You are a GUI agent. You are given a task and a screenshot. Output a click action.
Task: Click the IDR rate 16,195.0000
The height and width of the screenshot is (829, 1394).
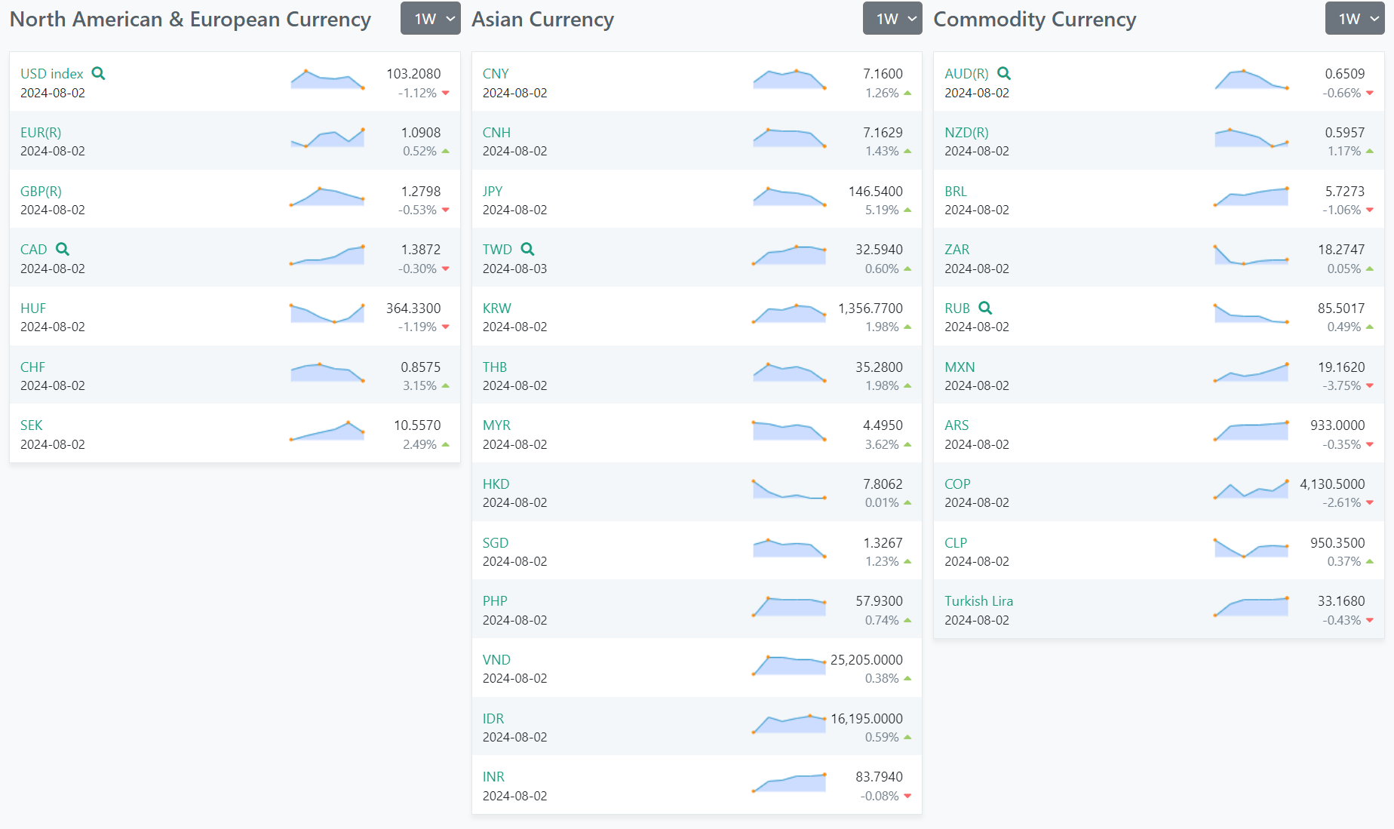point(866,718)
